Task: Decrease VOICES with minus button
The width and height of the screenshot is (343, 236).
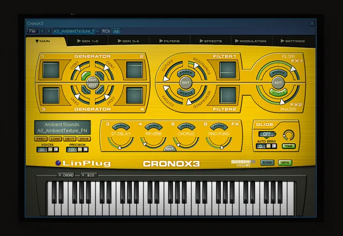Action: (x=50, y=150)
